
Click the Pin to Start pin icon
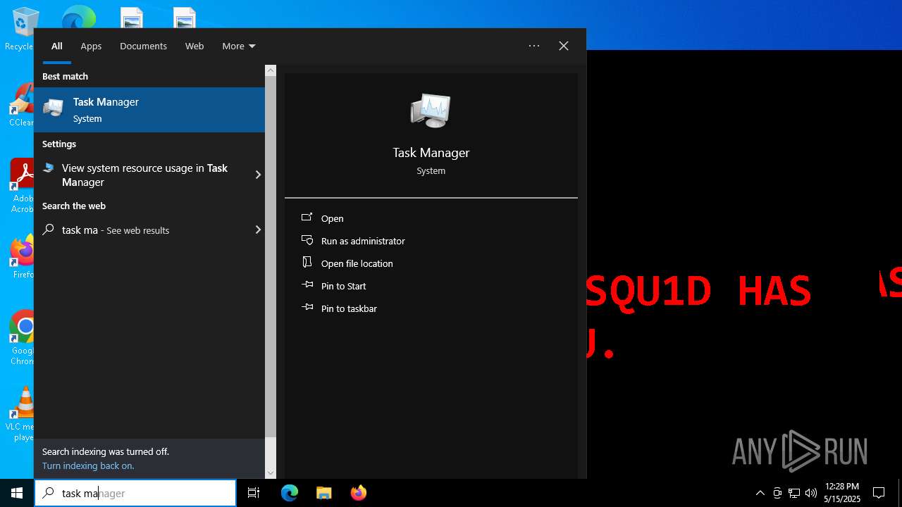(x=307, y=285)
